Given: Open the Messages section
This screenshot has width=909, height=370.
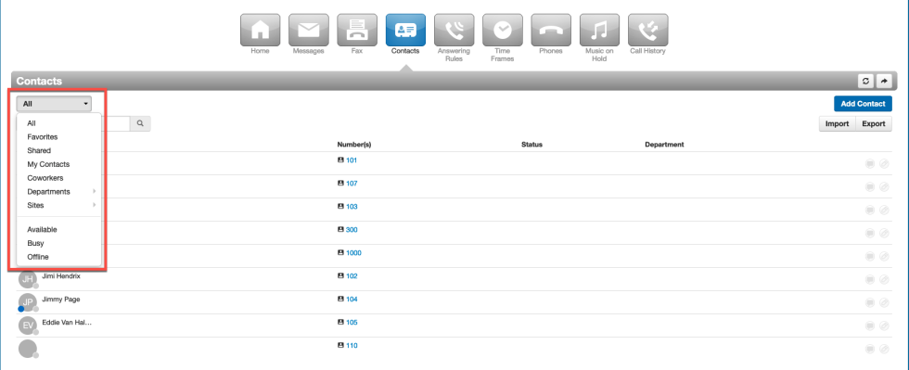Looking at the screenshot, I should pyautogui.click(x=308, y=31).
